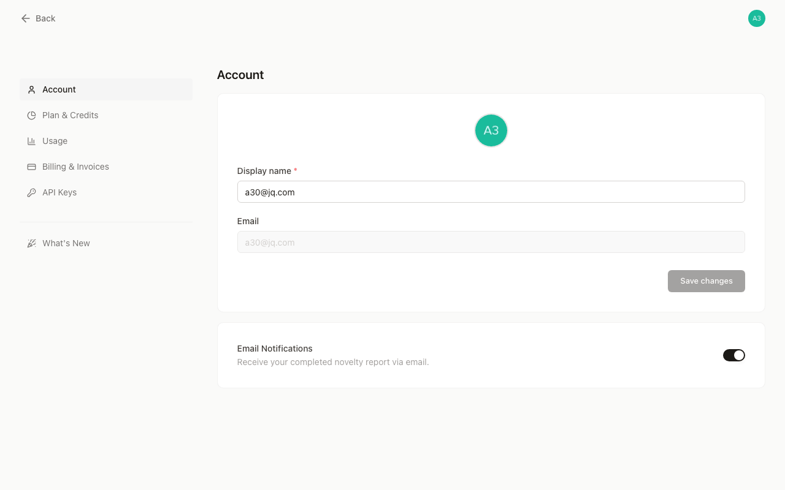
Task: Click the back arrow icon
Action: (x=25, y=18)
